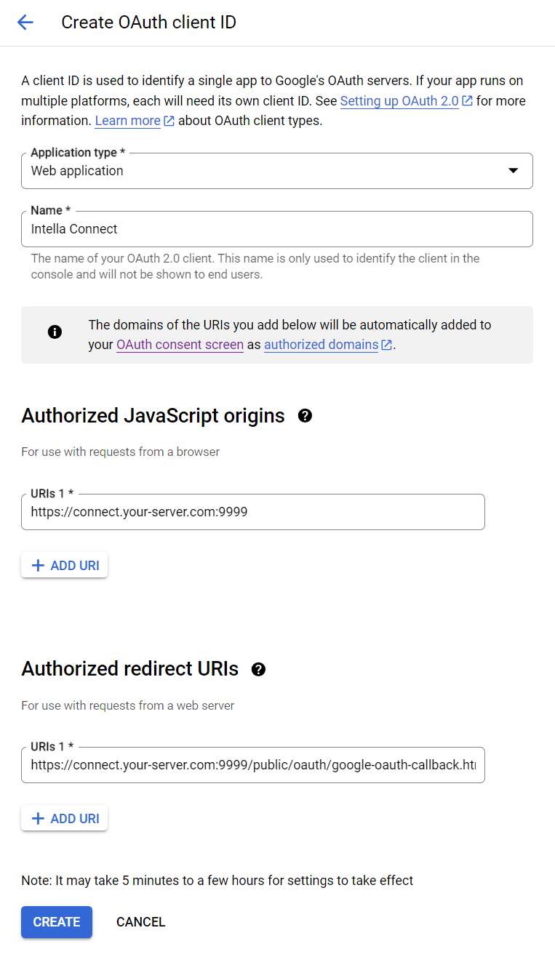
Task: Open help for Authorized JavaScript origins
Action: 306,416
